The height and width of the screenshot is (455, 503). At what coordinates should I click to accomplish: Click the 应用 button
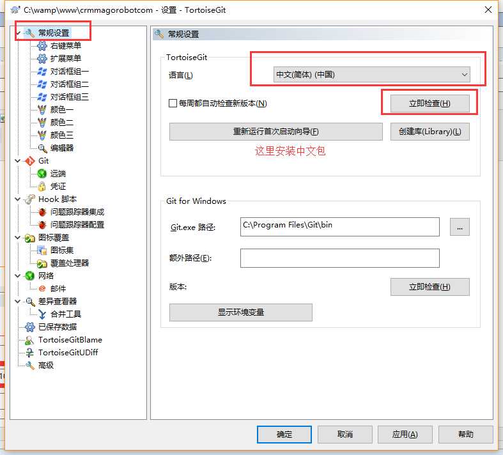405,435
